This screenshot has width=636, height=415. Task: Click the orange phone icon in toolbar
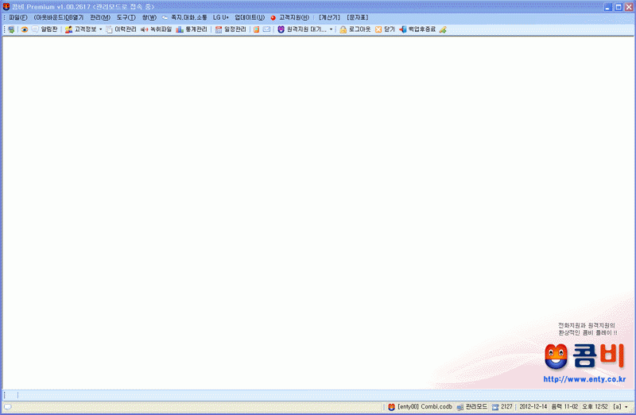(x=256, y=29)
